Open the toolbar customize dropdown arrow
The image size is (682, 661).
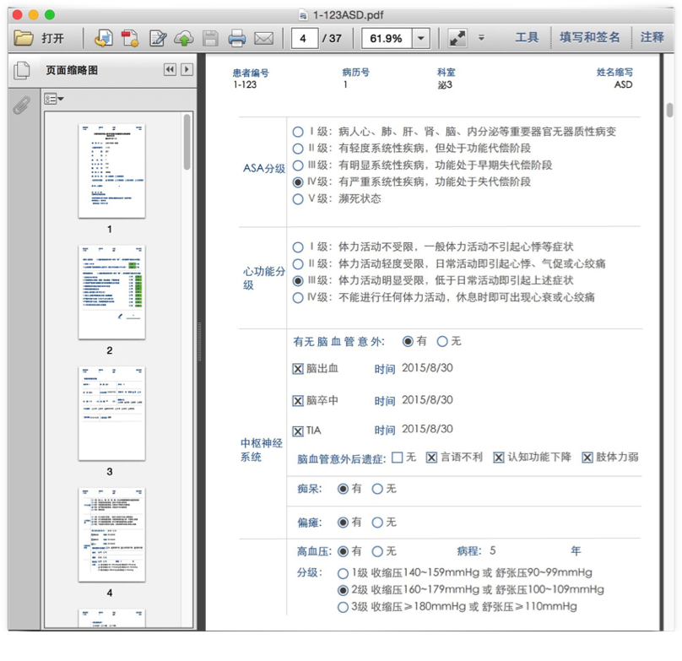point(481,38)
